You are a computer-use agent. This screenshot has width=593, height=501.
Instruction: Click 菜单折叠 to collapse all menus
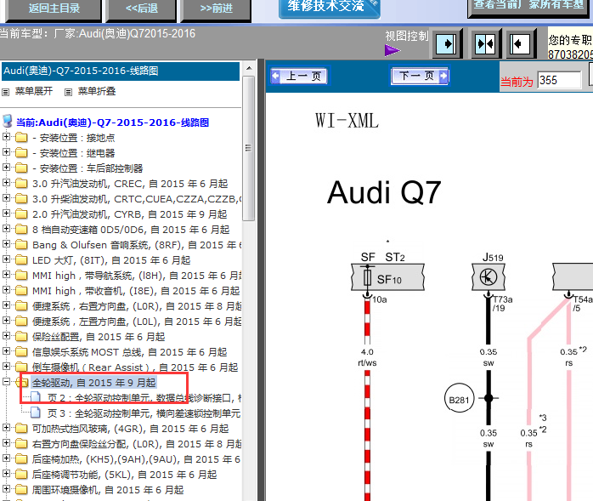pyautogui.click(x=97, y=91)
